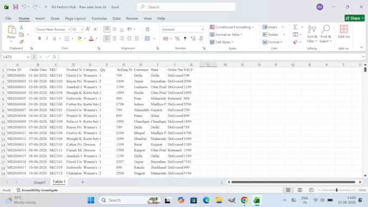Click the Accounting Number Format icon
The height and width of the screenshot is (207, 368).
point(166,38)
